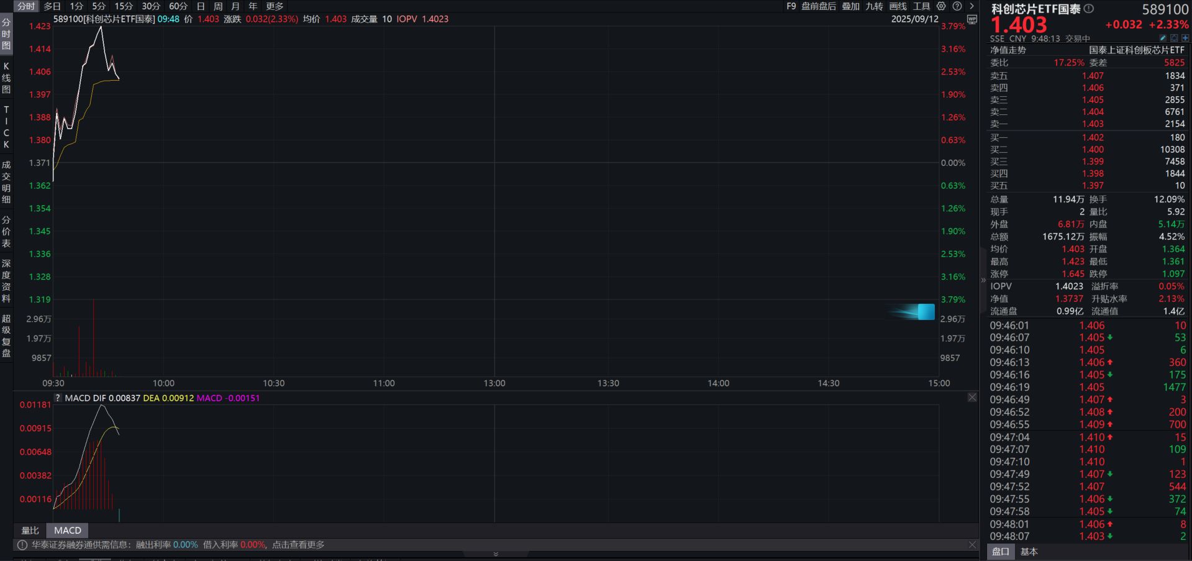Dismiss the 华泰证券 margin info notice bar

pos(972,545)
